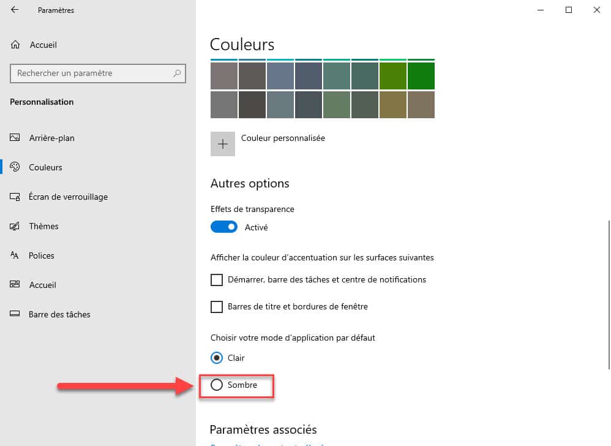This screenshot has width=611, height=446.
Task: Click the Polices font icon
Action: 15,255
